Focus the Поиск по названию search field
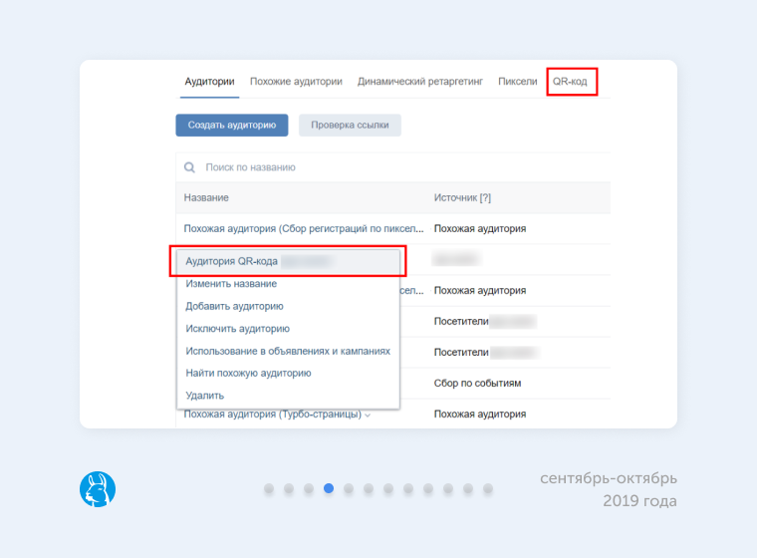 pos(393,167)
